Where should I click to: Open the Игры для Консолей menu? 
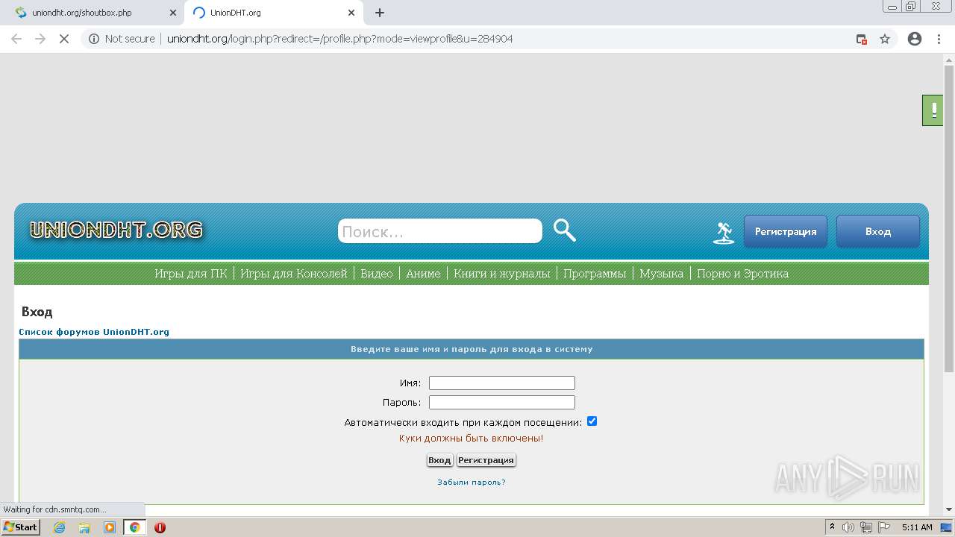coord(294,273)
